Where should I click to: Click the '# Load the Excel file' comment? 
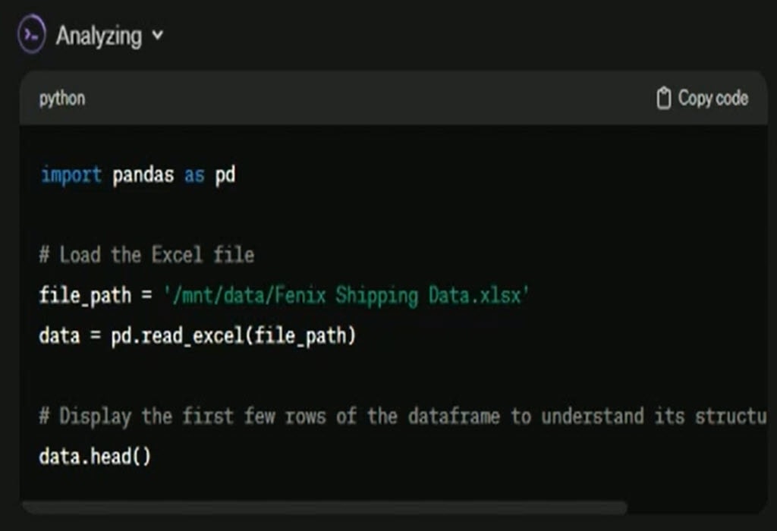coord(146,255)
